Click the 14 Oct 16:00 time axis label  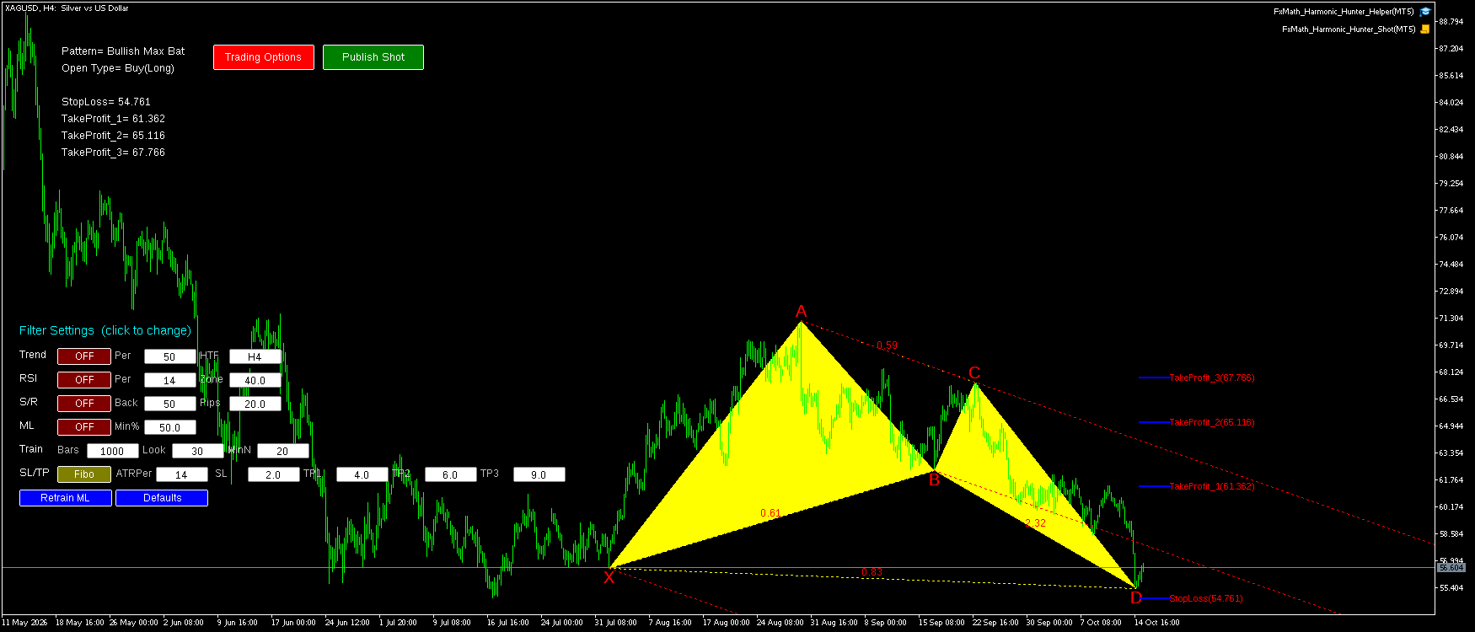tap(1156, 623)
